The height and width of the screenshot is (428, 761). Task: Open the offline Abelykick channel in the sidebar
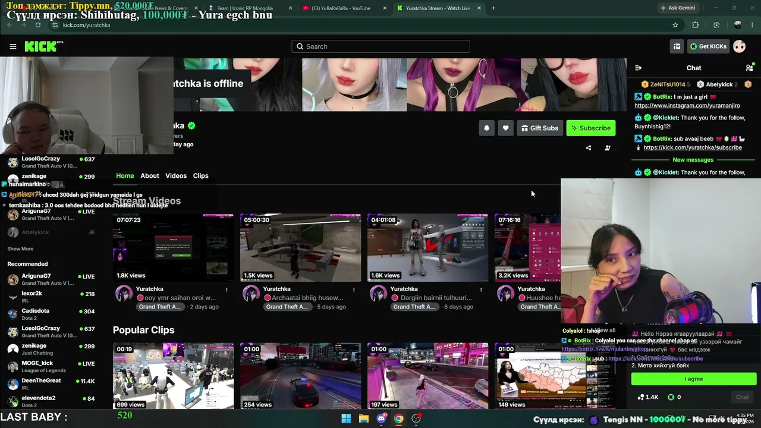click(51, 232)
